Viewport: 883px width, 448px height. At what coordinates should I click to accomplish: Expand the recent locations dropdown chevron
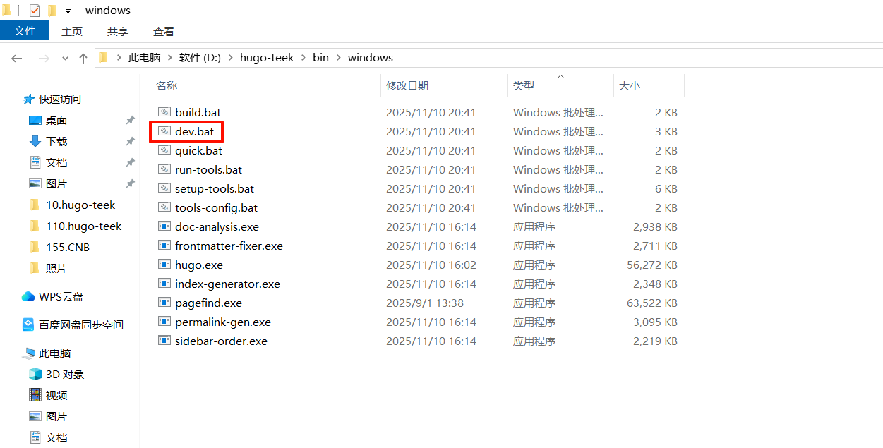point(65,59)
